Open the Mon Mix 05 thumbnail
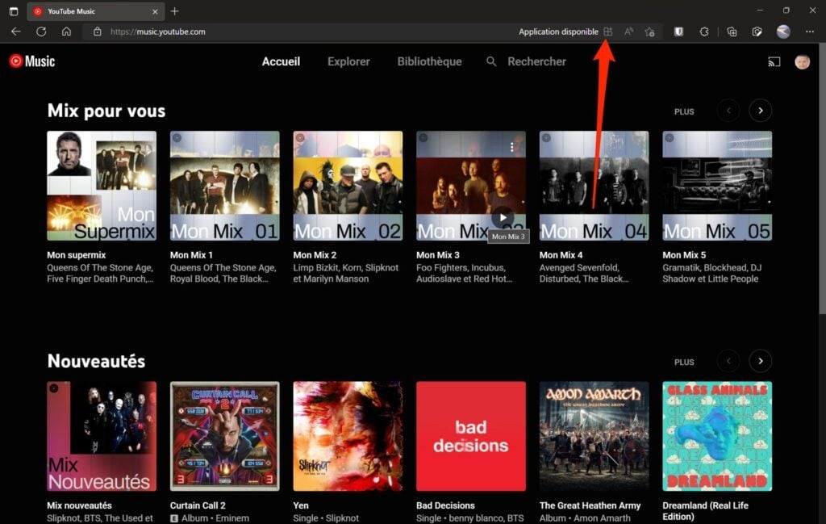Image resolution: width=826 pixels, height=524 pixels. [x=717, y=186]
